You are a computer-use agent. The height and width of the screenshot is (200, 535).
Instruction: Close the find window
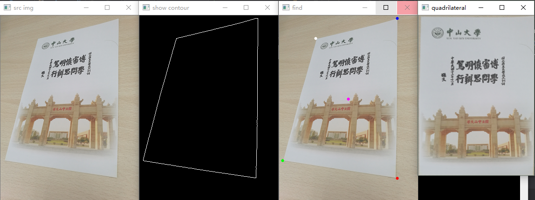click(x=407, y=7)
